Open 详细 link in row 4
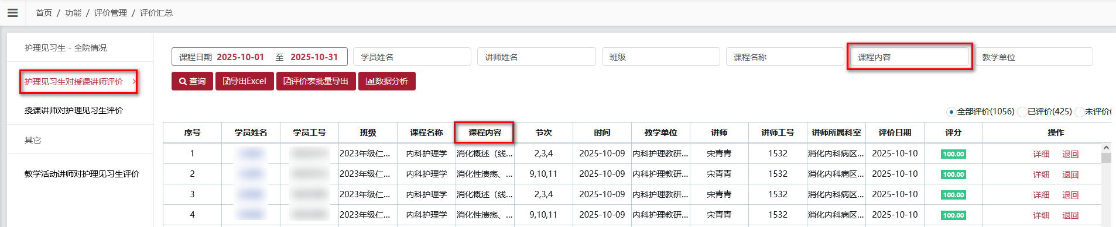Image resolution: width=1116 pixels, height=227 pixels. (x=1041, y=215)
